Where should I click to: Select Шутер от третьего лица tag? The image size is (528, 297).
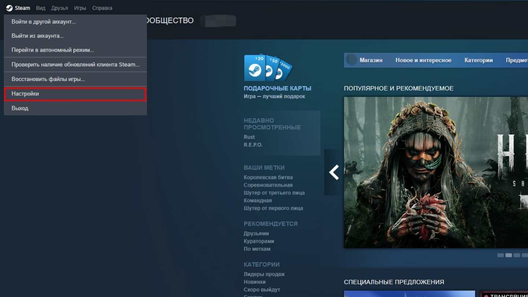point(274,192)
